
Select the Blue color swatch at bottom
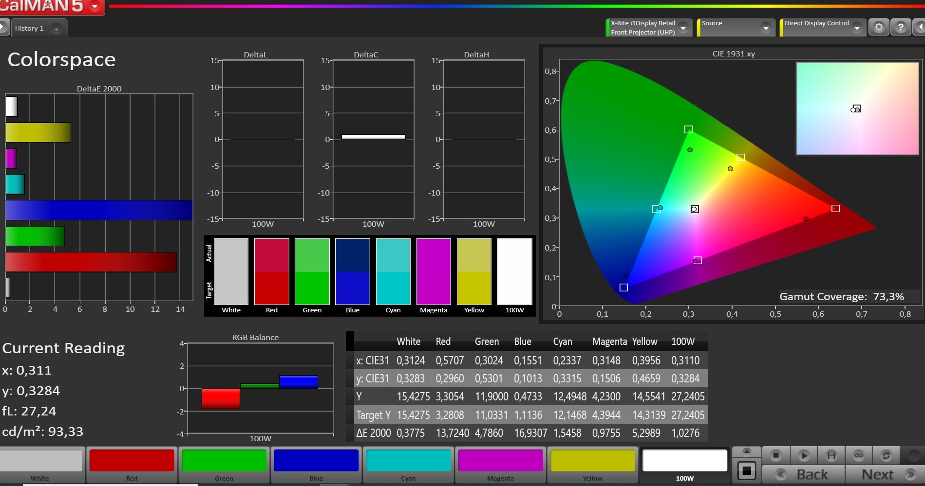tap(316, 461)
